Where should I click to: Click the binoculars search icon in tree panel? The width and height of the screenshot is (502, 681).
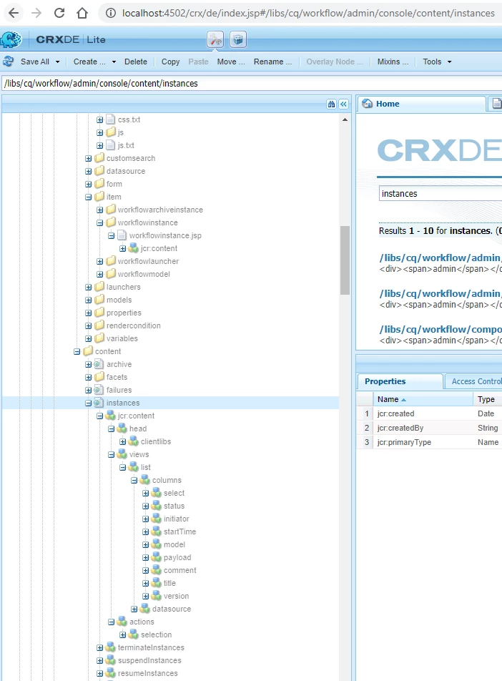point(331,104)
